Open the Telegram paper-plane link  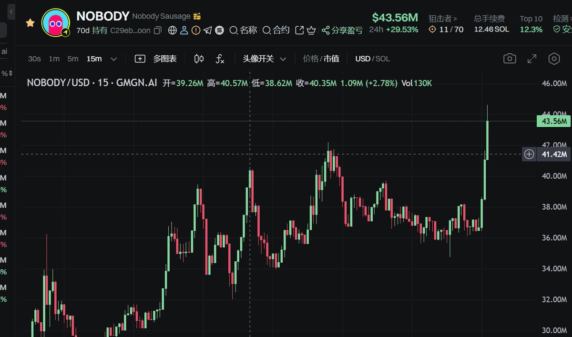pyautogui.click(x=207, y=31)
